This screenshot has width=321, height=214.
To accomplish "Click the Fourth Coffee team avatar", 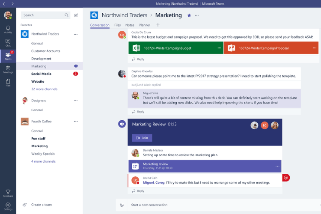I will pos(25,122).
